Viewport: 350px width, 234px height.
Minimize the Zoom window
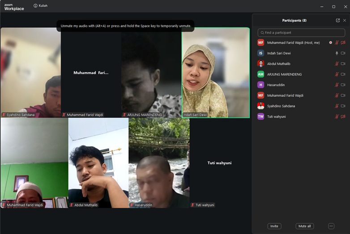coord(322,7)
